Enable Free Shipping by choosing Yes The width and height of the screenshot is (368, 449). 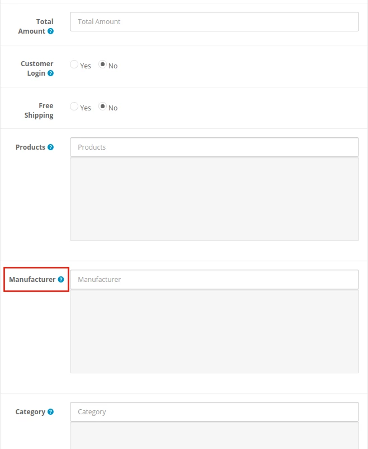tap(74, 107)
